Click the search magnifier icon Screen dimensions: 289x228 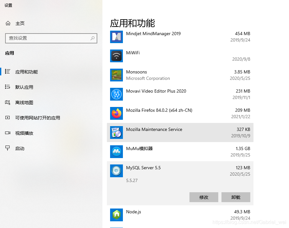click(x=92, y=38)
